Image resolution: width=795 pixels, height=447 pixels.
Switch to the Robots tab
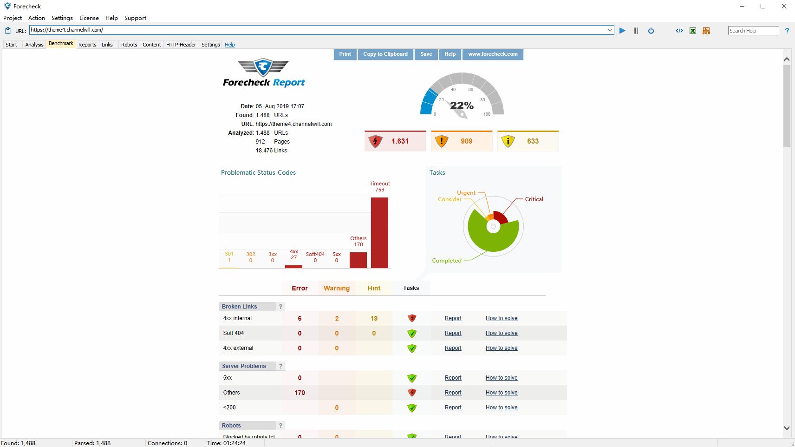click(x=129, y=45)
